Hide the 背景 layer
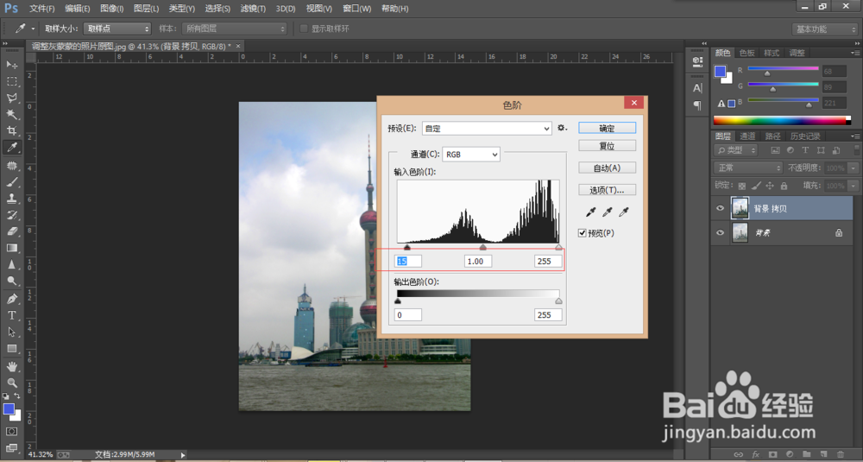Viewport: 863px width, 462px height. tap(720, 233)
